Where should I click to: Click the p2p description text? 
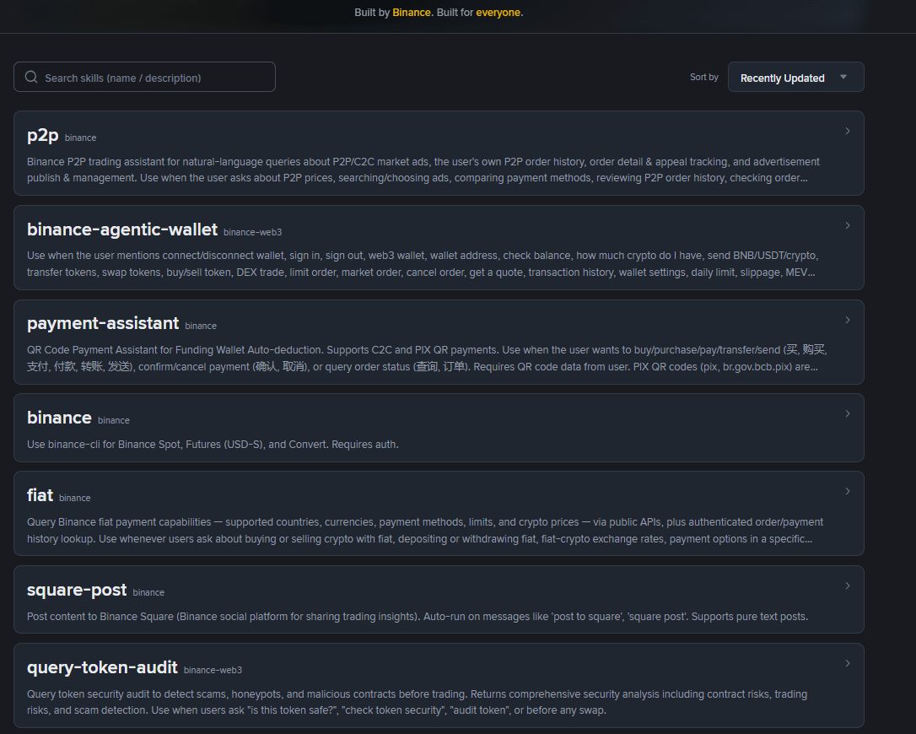[423, 170]
